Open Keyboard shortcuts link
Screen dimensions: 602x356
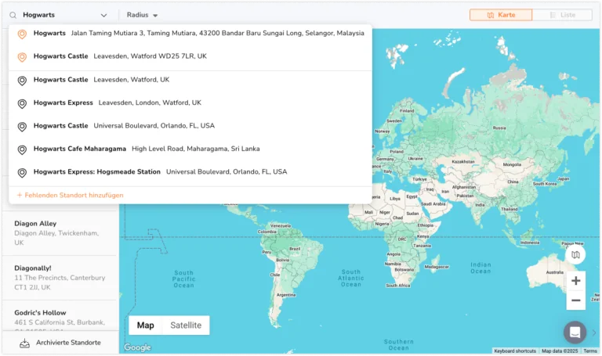click(515, 351)
